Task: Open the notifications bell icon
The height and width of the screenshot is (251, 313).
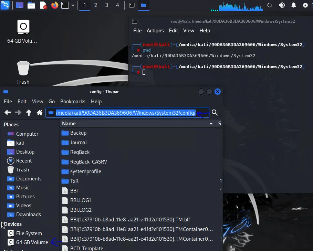Action: pos(294,5)
